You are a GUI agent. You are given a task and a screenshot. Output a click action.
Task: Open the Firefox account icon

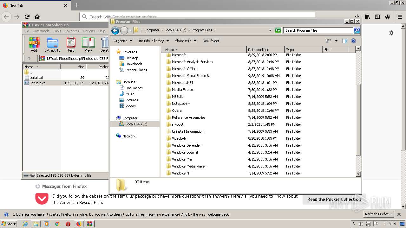tap(388, 17)
